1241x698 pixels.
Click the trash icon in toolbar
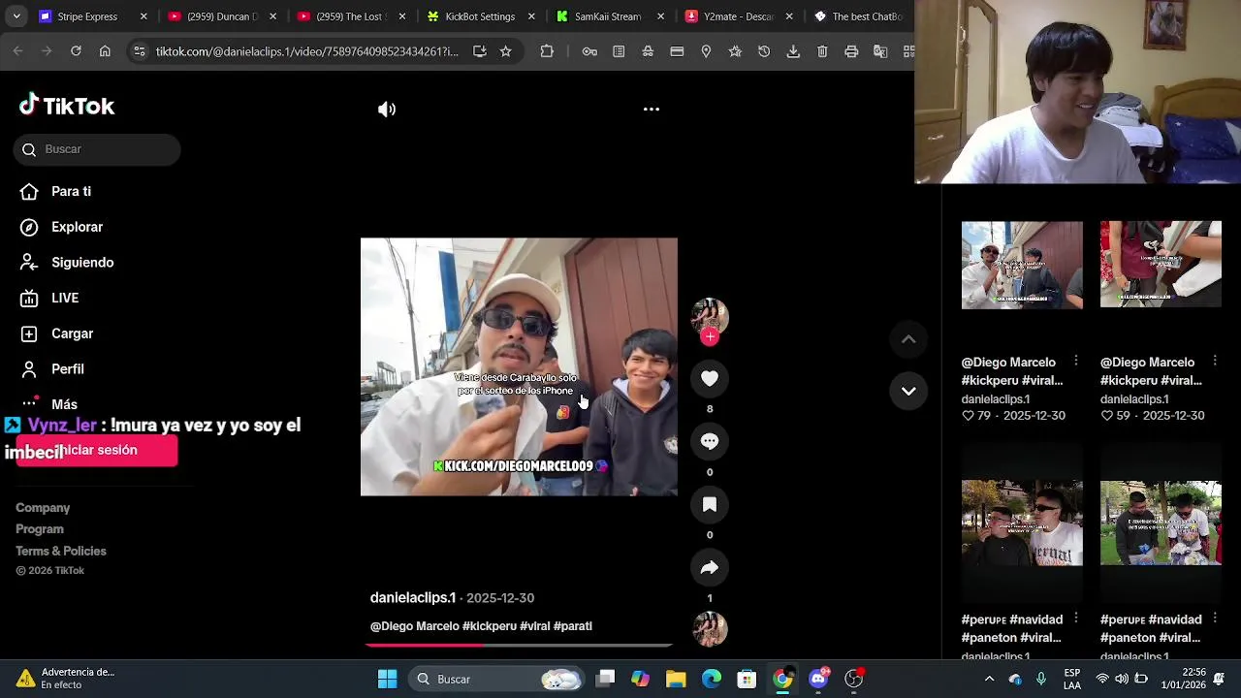click(822, 51)
